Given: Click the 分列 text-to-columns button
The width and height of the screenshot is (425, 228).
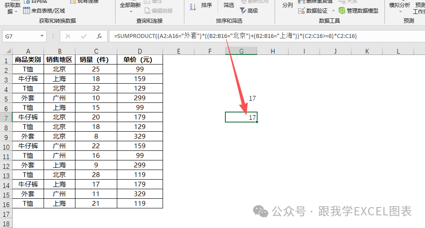Looking at the screenshot, I should (288, 5).
